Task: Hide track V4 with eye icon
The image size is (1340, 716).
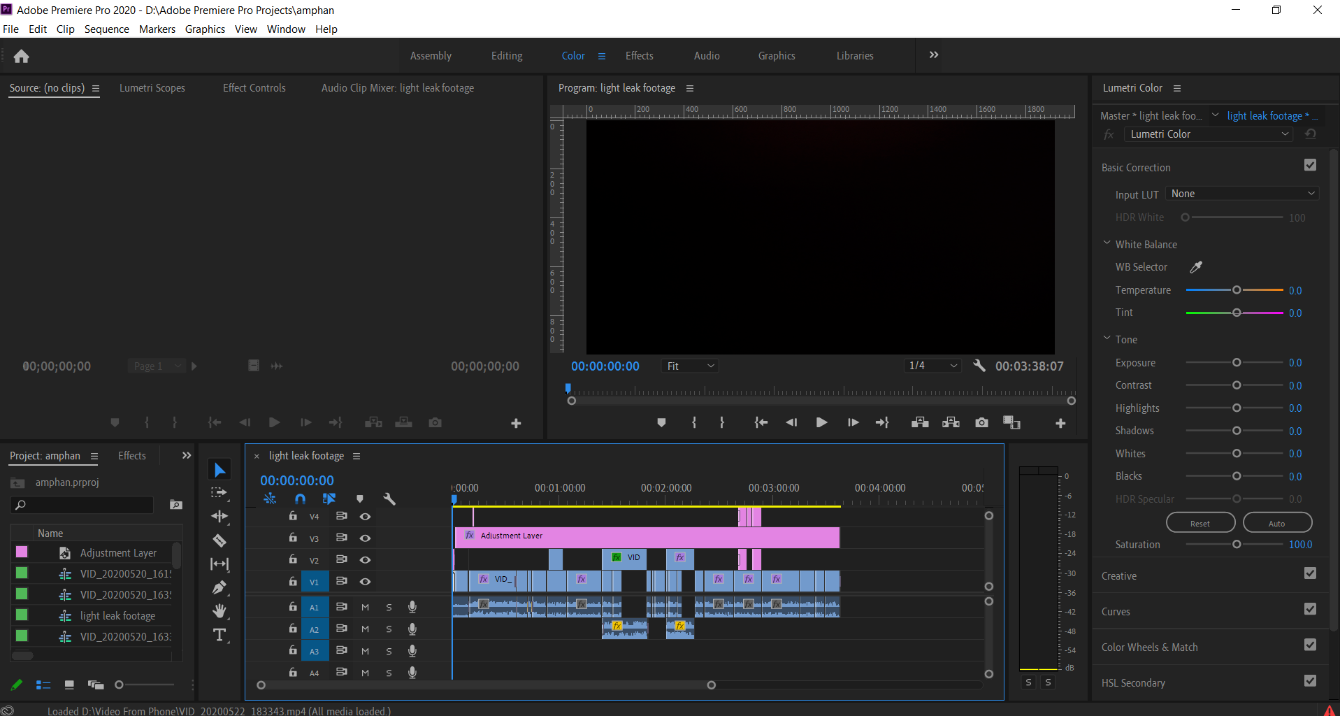Action: (x=365, y=517)
